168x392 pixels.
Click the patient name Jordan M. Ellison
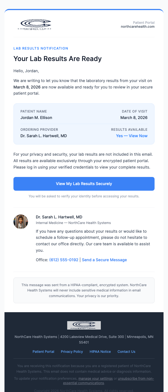click(x=36, y=118)
